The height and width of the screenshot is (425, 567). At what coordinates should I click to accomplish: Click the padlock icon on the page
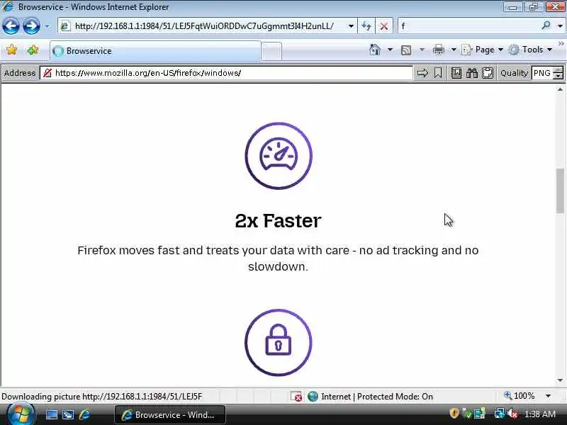(279, 342)
